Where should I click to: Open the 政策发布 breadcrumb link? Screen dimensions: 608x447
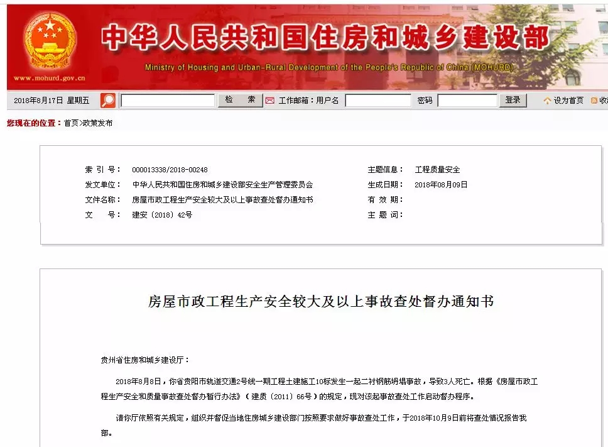(x=97, y=123)
